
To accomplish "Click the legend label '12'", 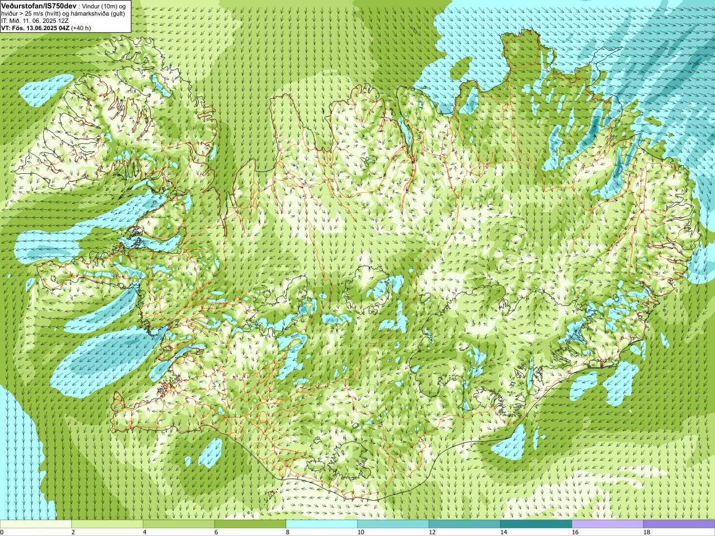I will click(x=432, y=532).
